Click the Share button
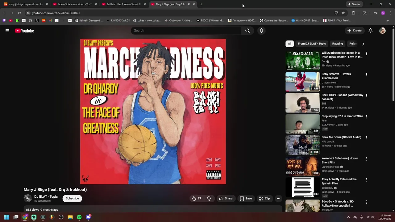This screenshot has height=222, width=395. 226,199
